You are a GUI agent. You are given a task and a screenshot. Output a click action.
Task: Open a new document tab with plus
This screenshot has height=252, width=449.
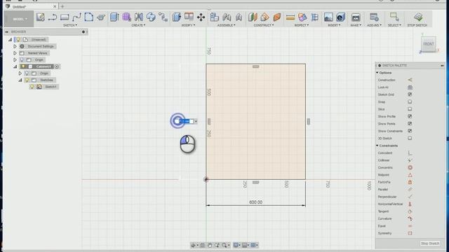[x=62, y=6]
